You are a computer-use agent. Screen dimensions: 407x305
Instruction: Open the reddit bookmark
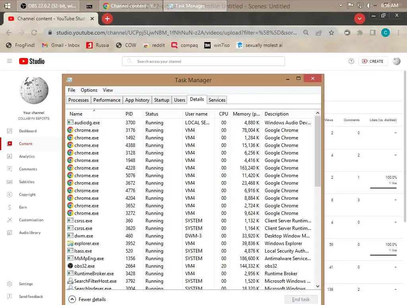pos(154,45)
